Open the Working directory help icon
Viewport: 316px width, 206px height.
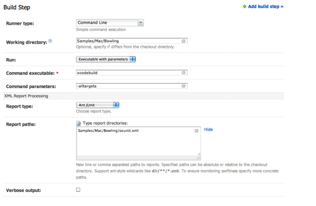pyautogui.click(x=50, y=41)
